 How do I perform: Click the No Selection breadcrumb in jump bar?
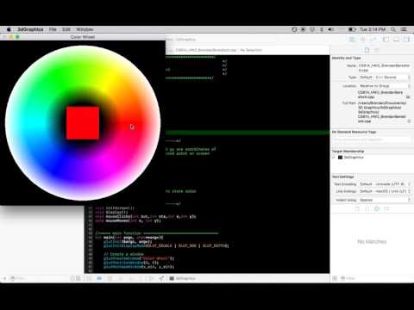tap(251, 50)
